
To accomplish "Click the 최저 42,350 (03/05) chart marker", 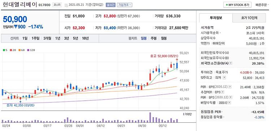I will pyautogui.click(x=20, y=105).
